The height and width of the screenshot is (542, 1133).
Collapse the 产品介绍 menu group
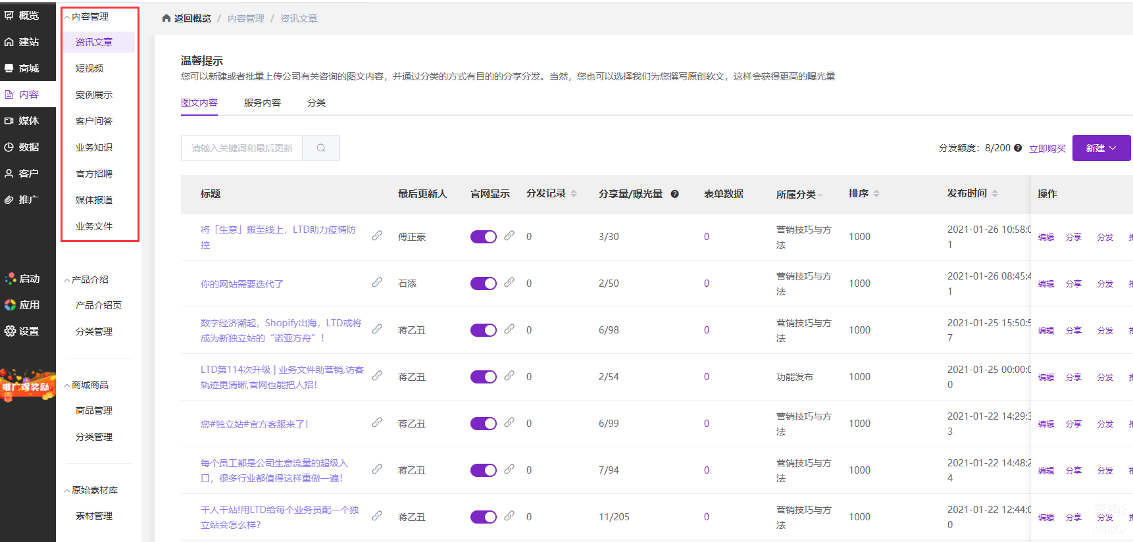coord(89,280)
